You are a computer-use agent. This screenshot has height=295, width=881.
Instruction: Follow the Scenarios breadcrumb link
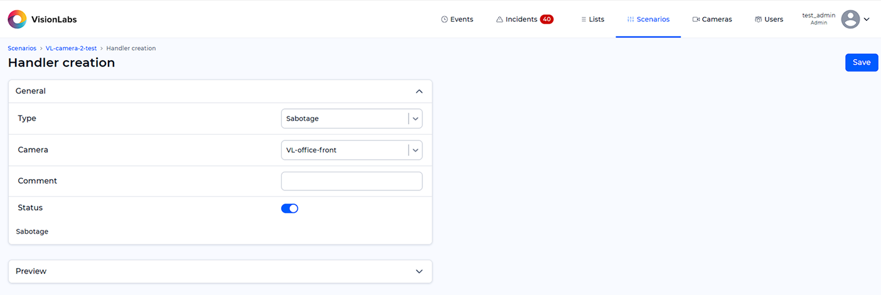pyautogui.click(x=22, y=48)
